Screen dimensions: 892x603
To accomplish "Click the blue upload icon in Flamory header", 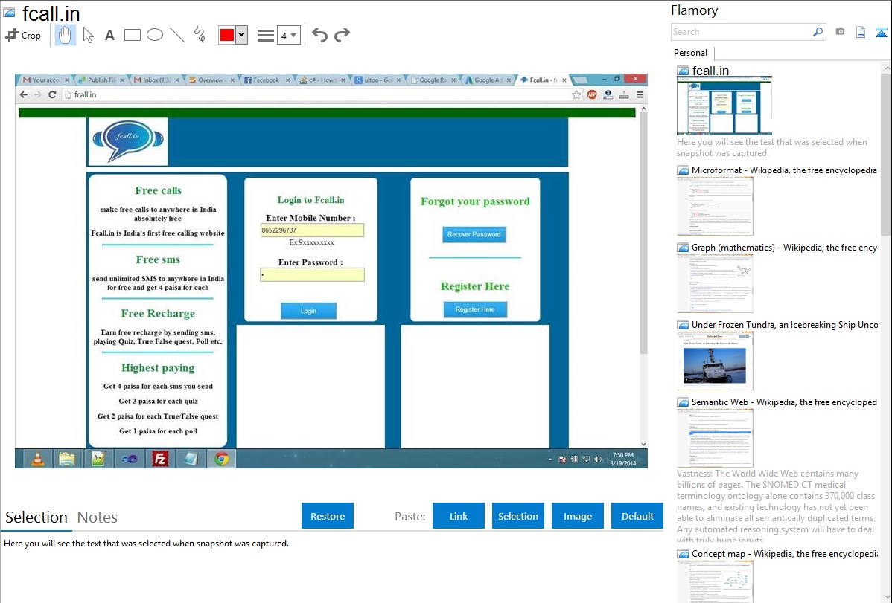I will (x=881, y=32).
